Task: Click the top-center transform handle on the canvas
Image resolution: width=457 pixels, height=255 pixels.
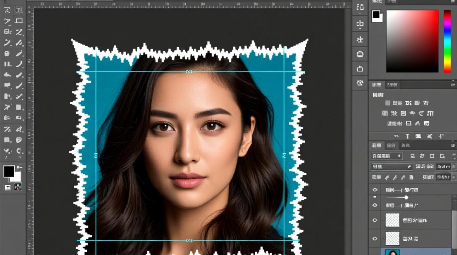Action: tap(189, 71)
